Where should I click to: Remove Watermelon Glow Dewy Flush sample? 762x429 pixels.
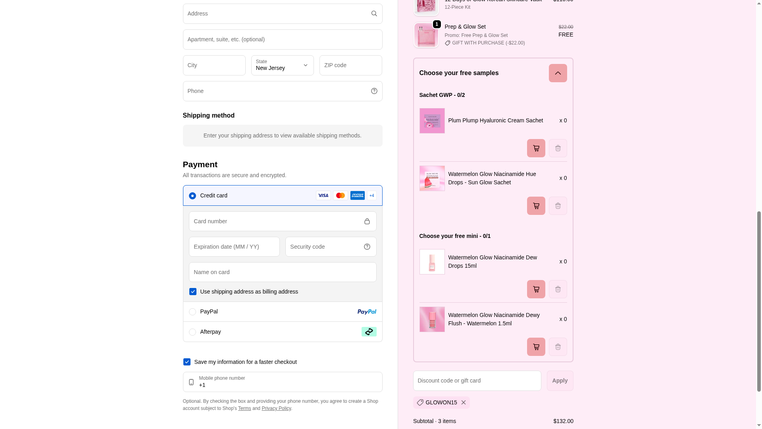558,347
